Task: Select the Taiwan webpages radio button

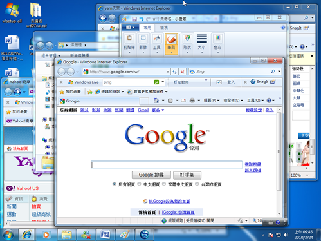Action: click(197, 184)
